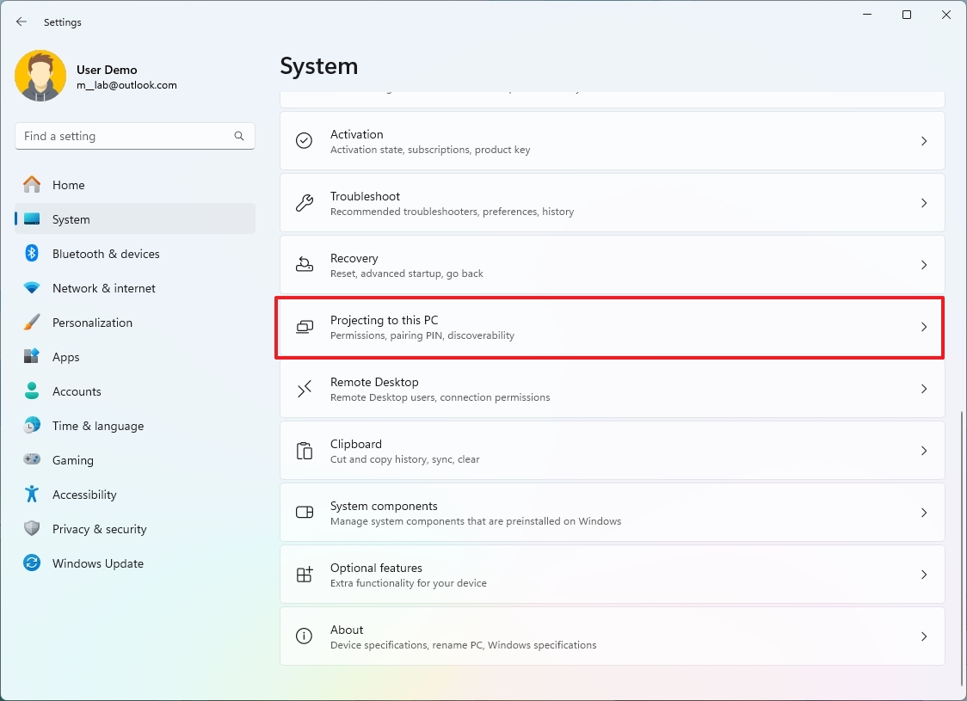Select Privacy & security label
Image resolution: width=967 pixels, height=701 pixels.
(x=99, y=529)
